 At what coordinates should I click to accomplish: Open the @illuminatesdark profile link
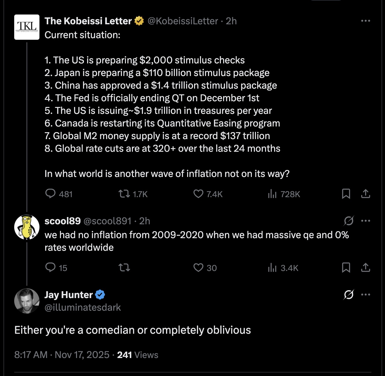(x=83, y=307)
